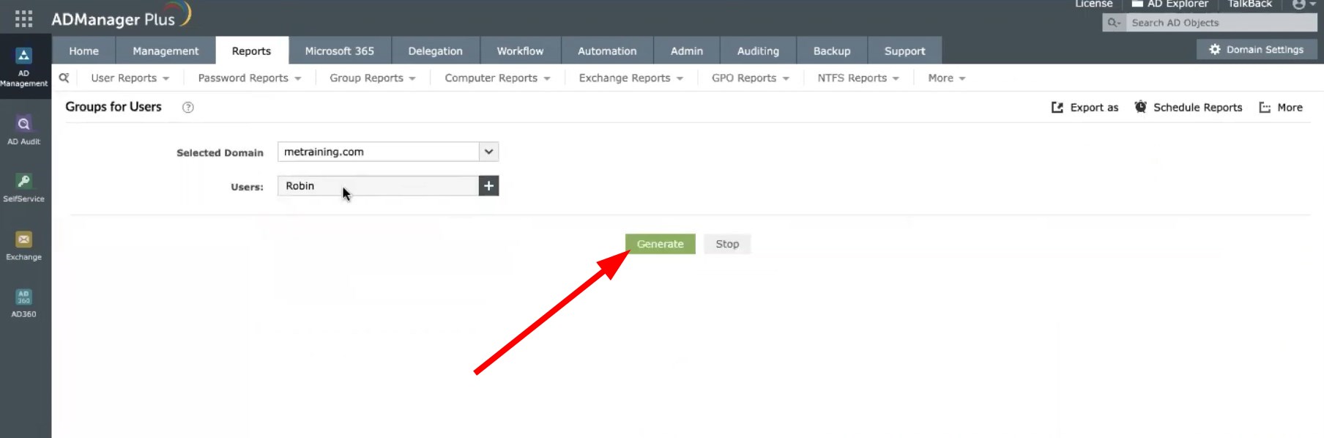
Task: Switch to the Admin tab
Action: coord(686,51)
